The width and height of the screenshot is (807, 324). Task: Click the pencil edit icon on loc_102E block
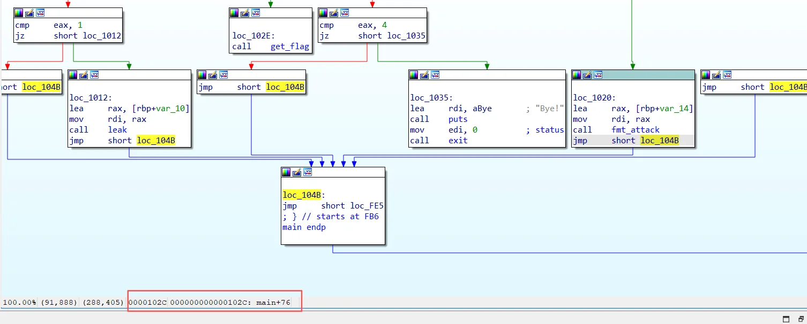click(x=245, y=13)
